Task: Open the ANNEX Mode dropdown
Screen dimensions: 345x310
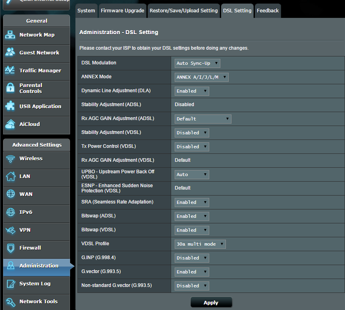Action: [x=201, y=77]
